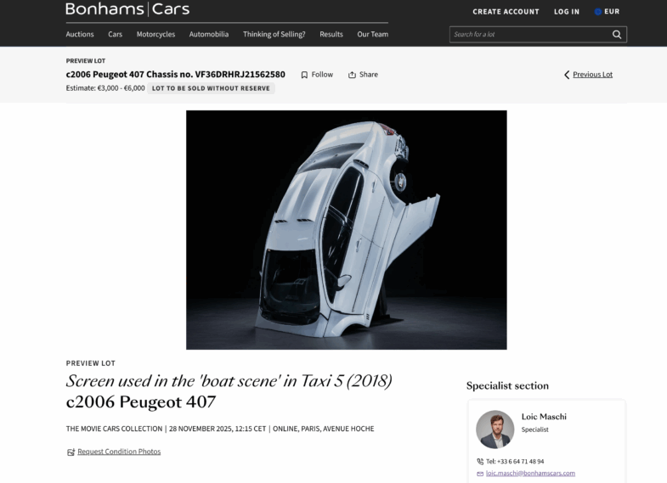The width and height of the screenshot is (667, 483).
Task: Click the Create Account button
Action: coord(506,12)
